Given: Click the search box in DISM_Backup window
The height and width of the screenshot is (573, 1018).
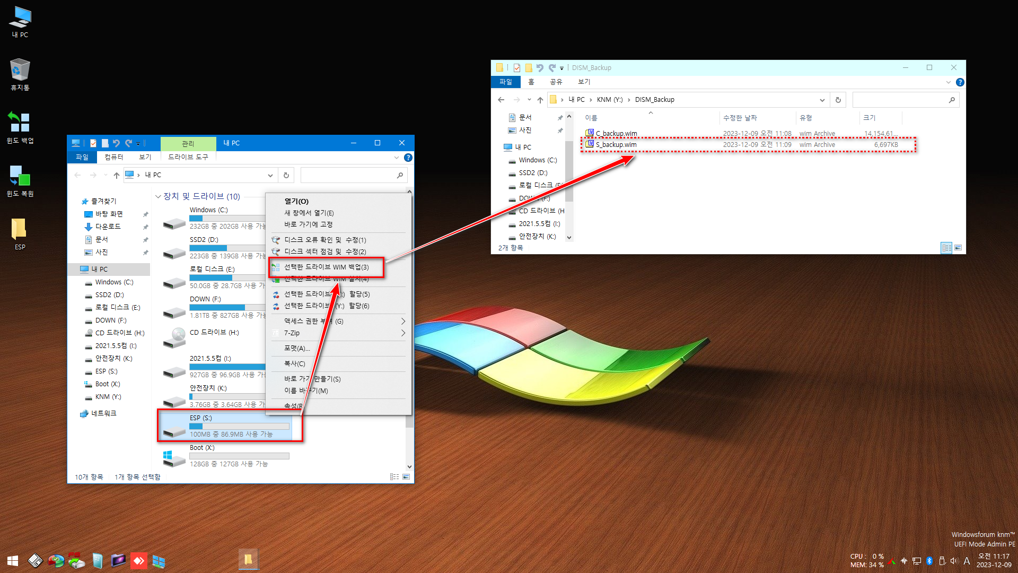Looking at the screenshot, I should point(906,100).
